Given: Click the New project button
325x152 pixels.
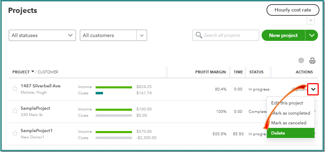Looking at the screenshot, I should [x=283, y=35].
